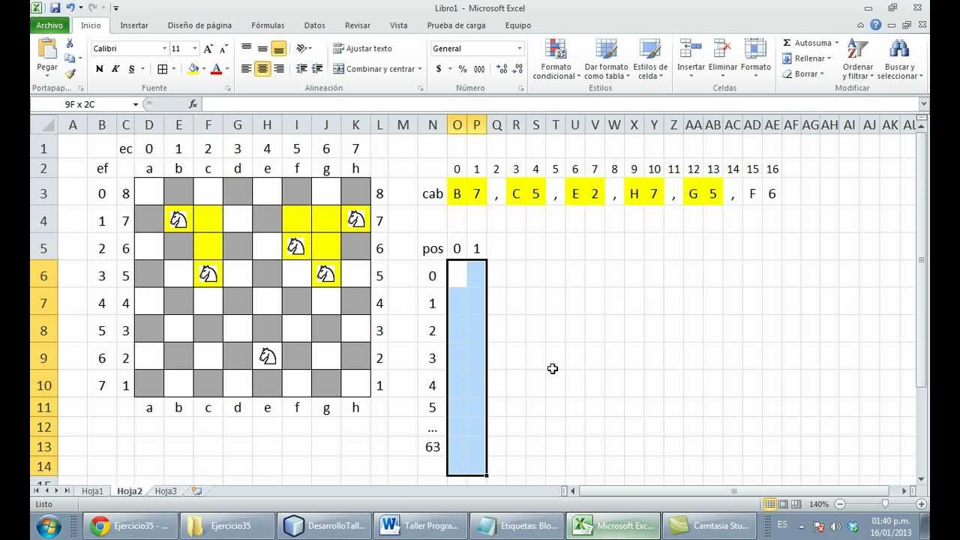The height and width of the screenshot is (540, 960).
Task: Select the Format Painter brush
Action: [70, 73]
